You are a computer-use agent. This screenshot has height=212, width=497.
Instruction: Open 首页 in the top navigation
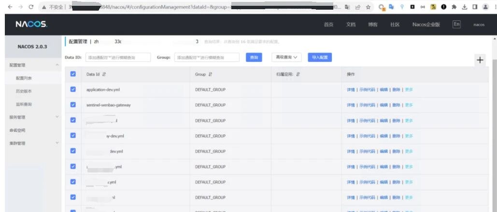click(329, 25)
